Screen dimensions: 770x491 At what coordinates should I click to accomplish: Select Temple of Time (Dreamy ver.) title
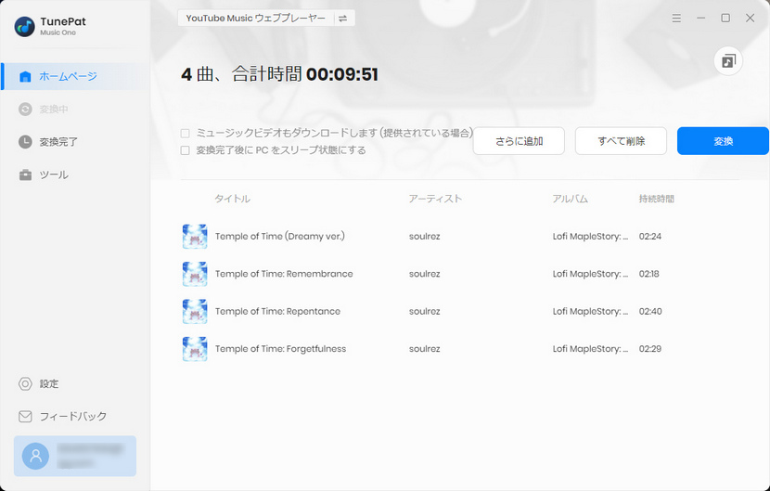[280, 237]
